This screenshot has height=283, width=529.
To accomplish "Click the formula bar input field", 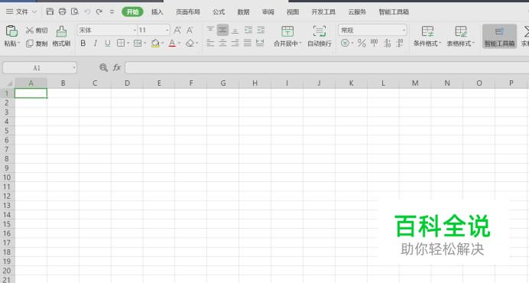I will coord(326,68).
